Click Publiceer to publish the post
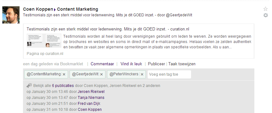 (x=156, y=64)
